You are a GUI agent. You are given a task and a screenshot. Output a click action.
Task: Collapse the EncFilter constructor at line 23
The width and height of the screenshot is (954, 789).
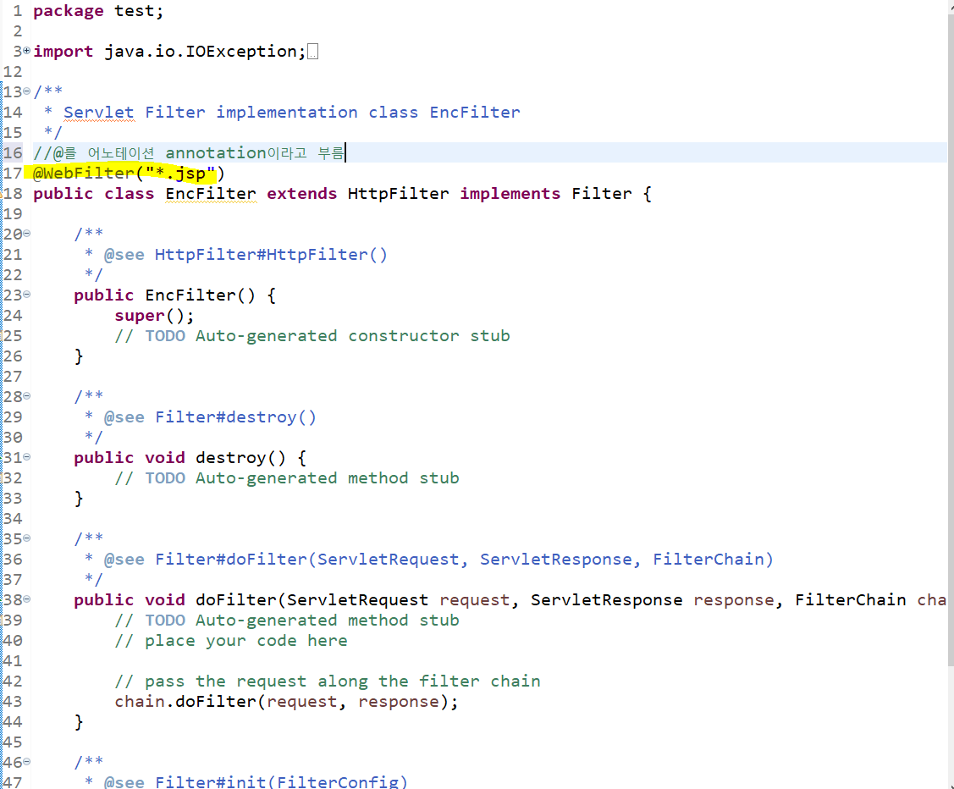(27, 295)
